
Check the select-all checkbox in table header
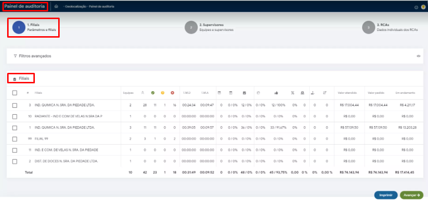point(15,93)
